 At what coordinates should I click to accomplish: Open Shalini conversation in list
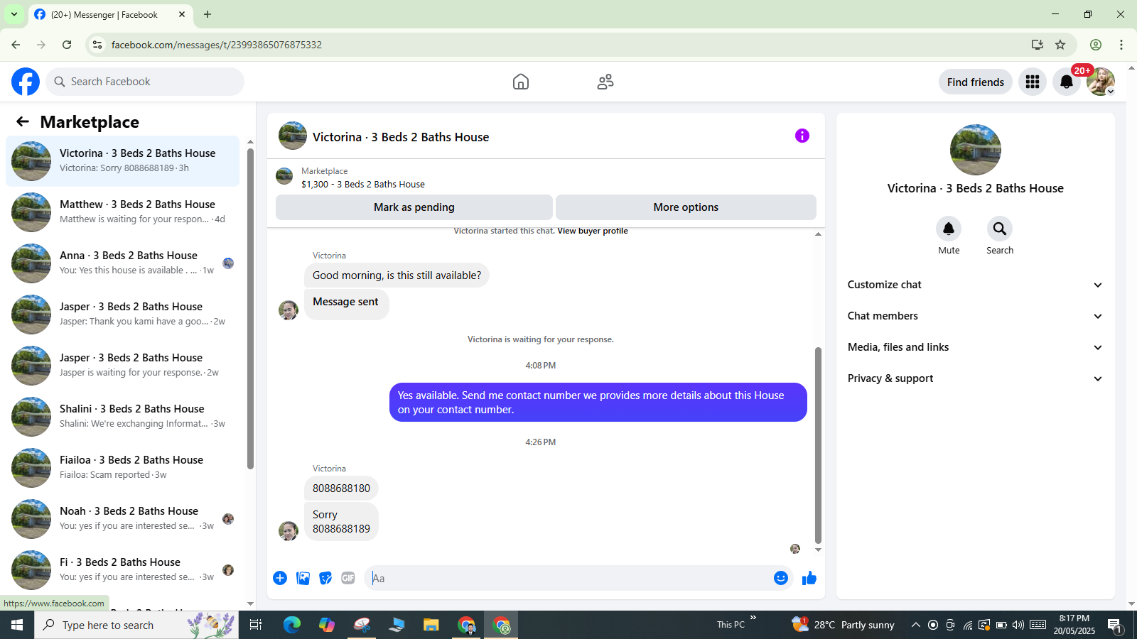pyautogui.click(x=123, y=417)
